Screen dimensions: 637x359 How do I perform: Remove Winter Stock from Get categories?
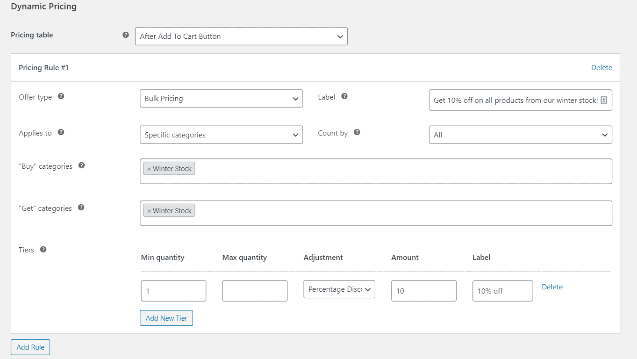[x=149, y=211]
